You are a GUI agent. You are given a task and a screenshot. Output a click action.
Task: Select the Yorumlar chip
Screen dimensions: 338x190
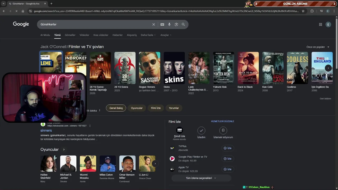[174, 108]
